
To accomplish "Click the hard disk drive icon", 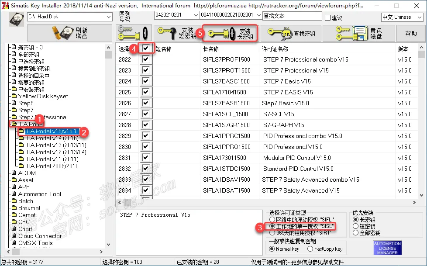I will tap(17, 19).
